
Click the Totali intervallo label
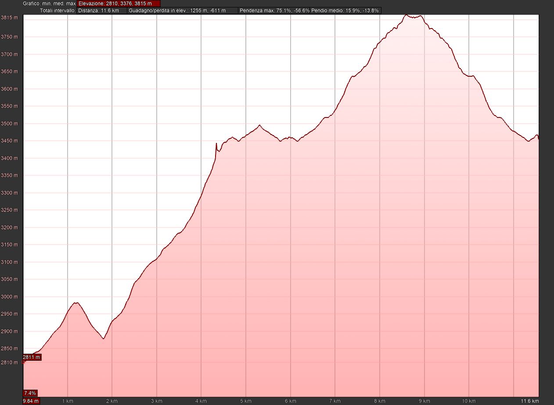pos(58,11)
